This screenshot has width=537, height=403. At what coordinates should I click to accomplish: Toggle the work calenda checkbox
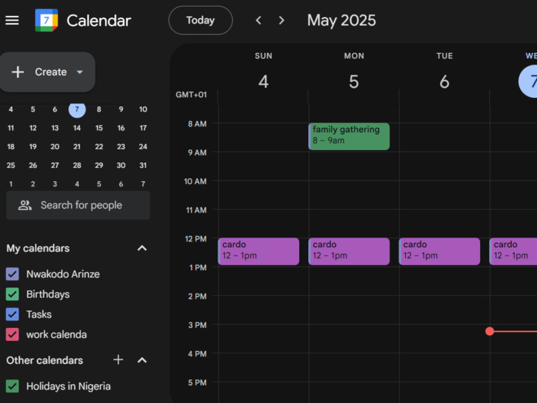coord(12,334)
